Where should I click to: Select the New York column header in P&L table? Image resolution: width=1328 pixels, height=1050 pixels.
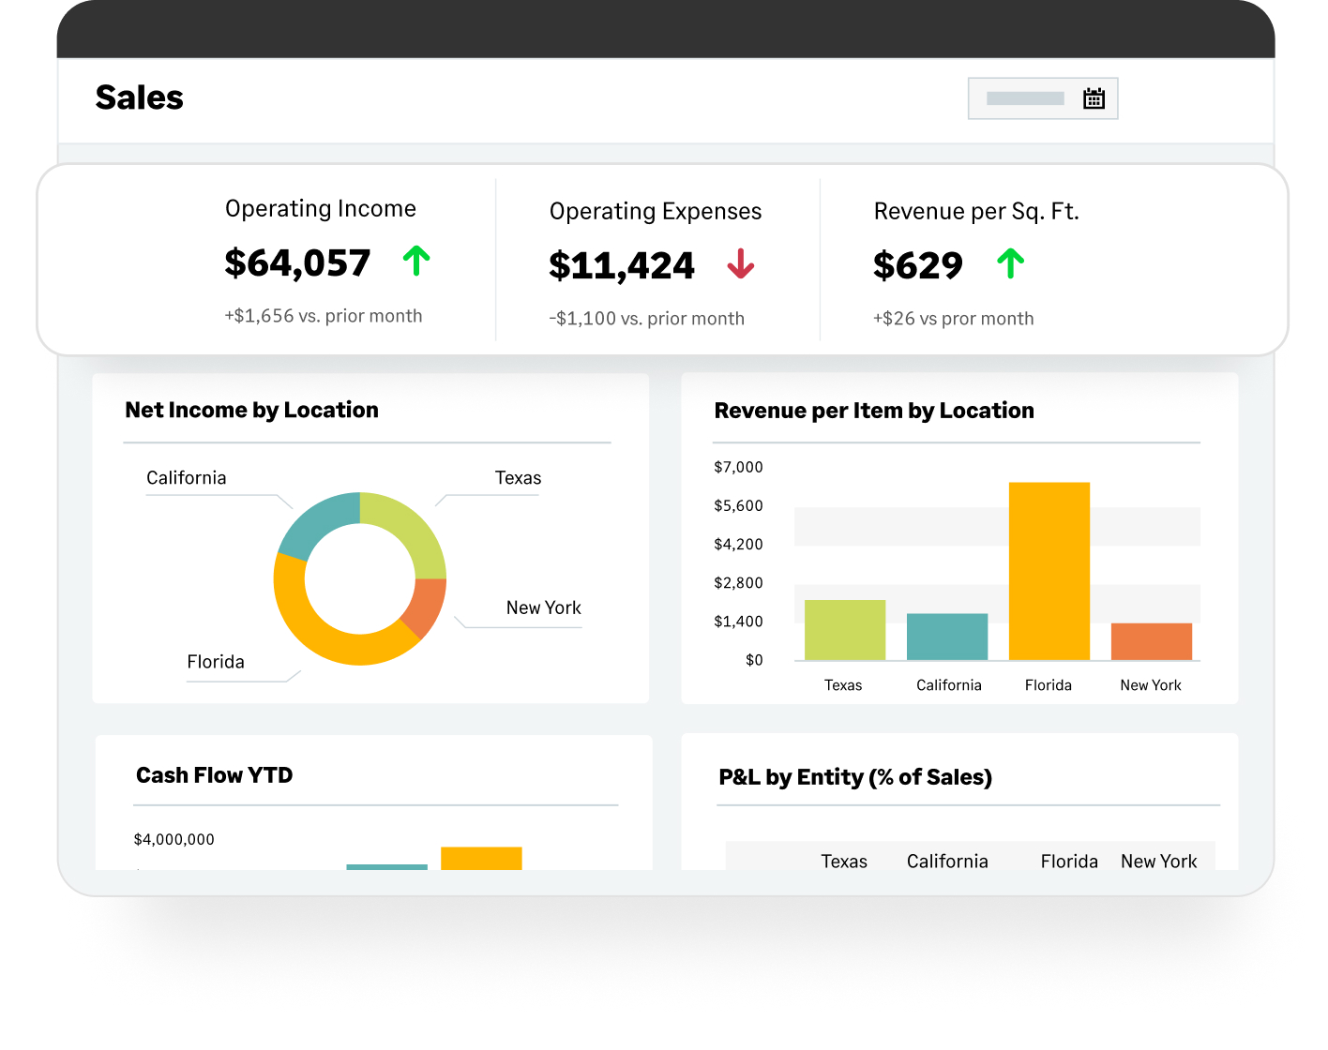pos(1158,861)
